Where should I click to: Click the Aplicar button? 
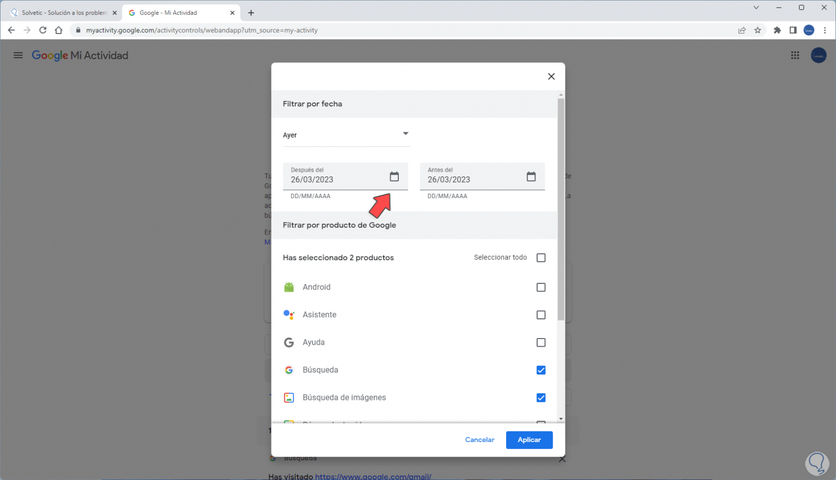coord(529,440)
